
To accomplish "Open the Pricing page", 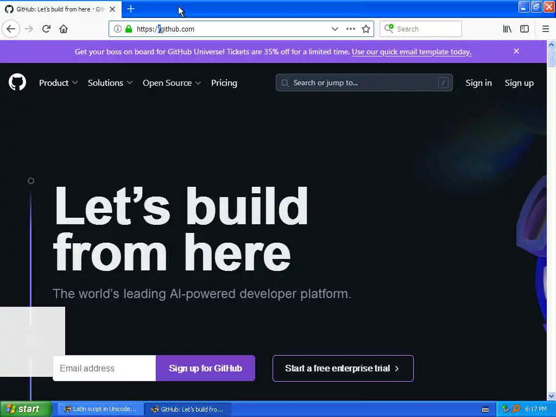I will point(224,83).
